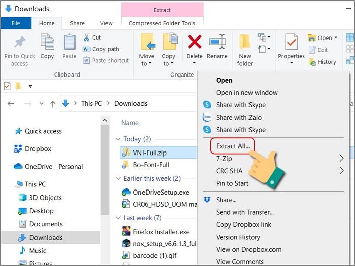Switch to the Share tab
The width and height of the screenshot is (355, 266).
(x=77, y=23)
